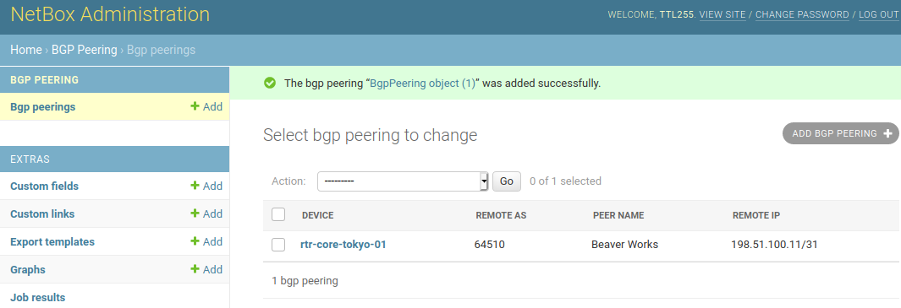Viewport: 901px width, 308px height.
Task: Click the '1 bgp peering' count text
Action: click(305, 281)
